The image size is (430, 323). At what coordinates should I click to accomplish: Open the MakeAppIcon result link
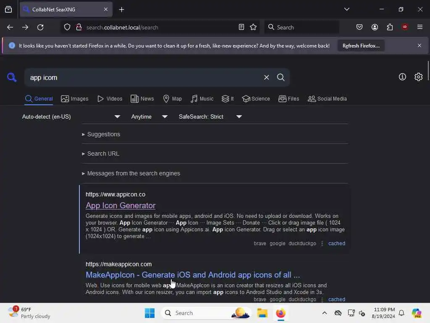192,275
